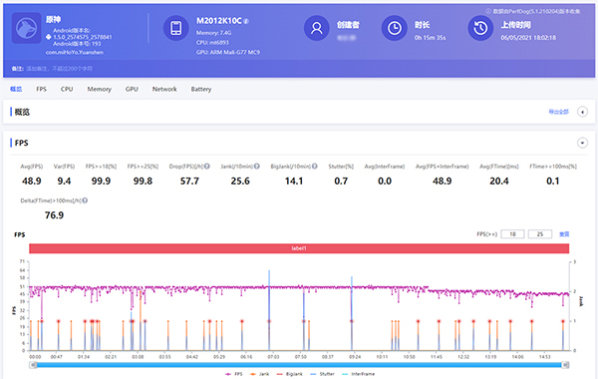Image resolution: width=598 pixels, height=379 pixels.
Task: Click right handle of chart range slider
Action: 565,365
